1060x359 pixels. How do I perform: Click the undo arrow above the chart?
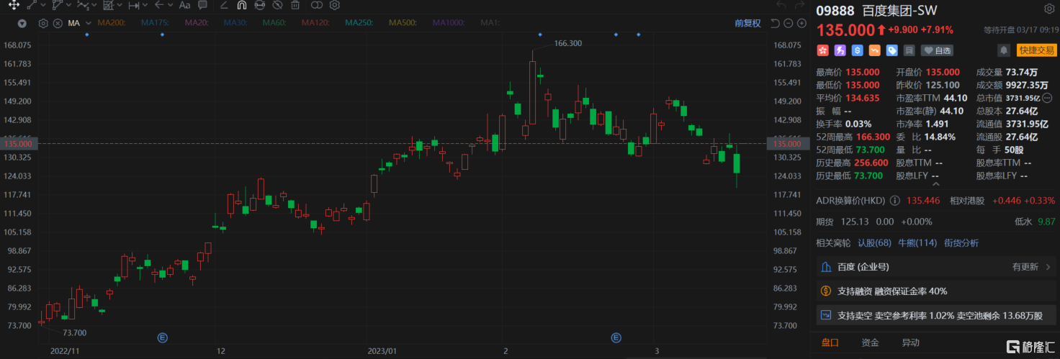781,5
